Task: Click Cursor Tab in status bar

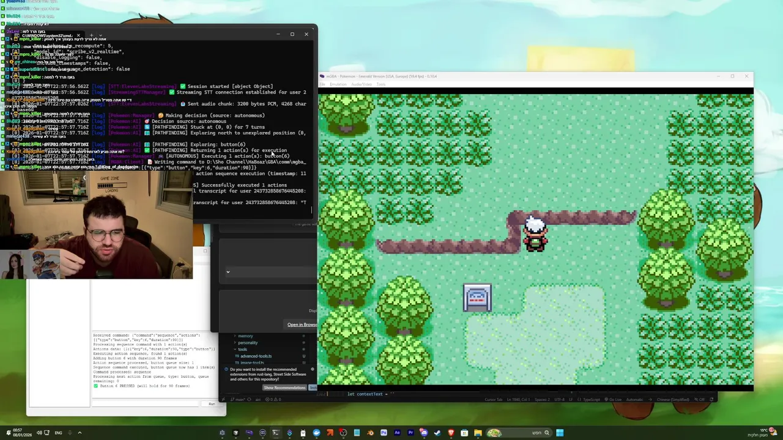Action: (493, 399)
